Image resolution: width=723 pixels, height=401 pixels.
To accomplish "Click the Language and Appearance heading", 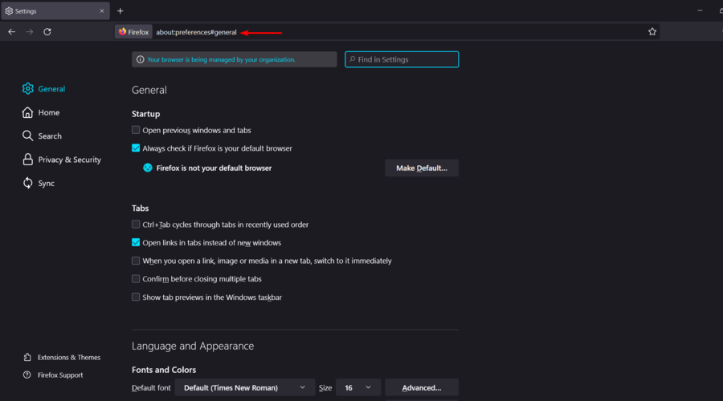I will pyautogui.click(x=193, y=346).
